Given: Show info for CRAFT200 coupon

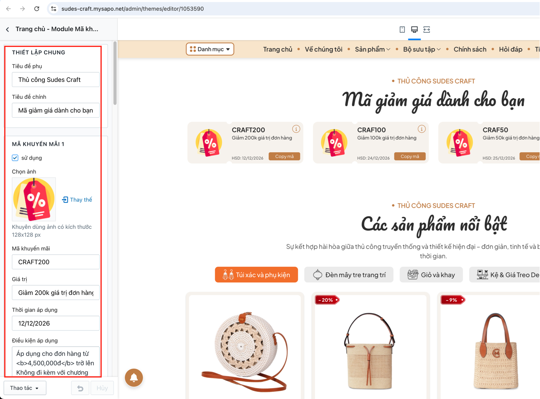Looking at the screenshot, I should (296, 129).
